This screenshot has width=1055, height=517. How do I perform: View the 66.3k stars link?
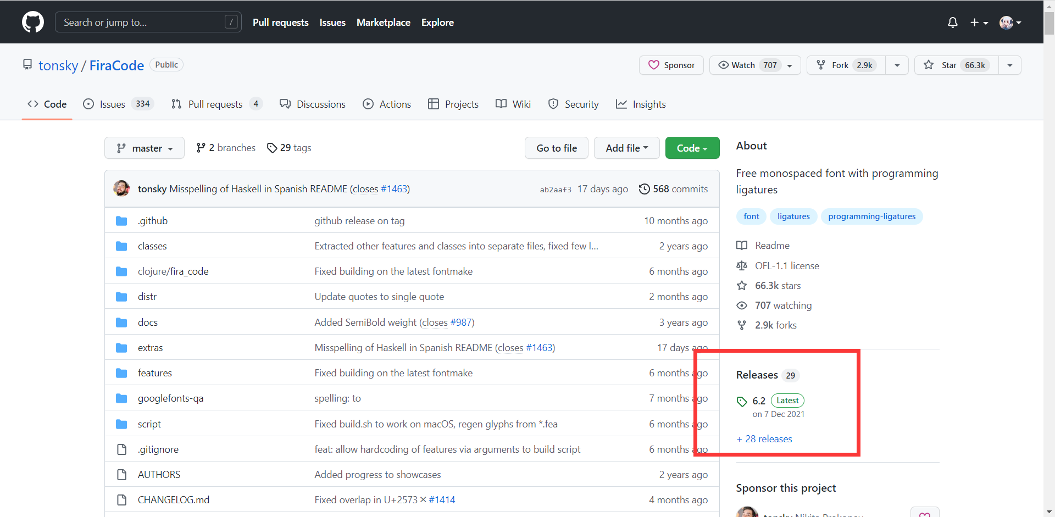[769, 286]
